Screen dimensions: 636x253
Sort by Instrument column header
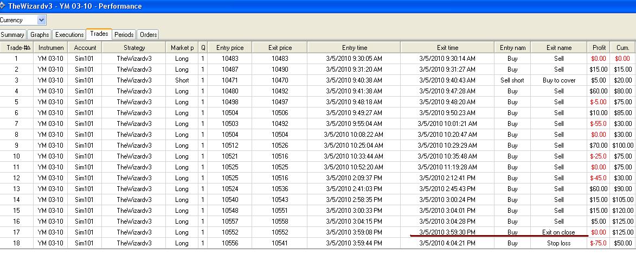coord(51,48)
